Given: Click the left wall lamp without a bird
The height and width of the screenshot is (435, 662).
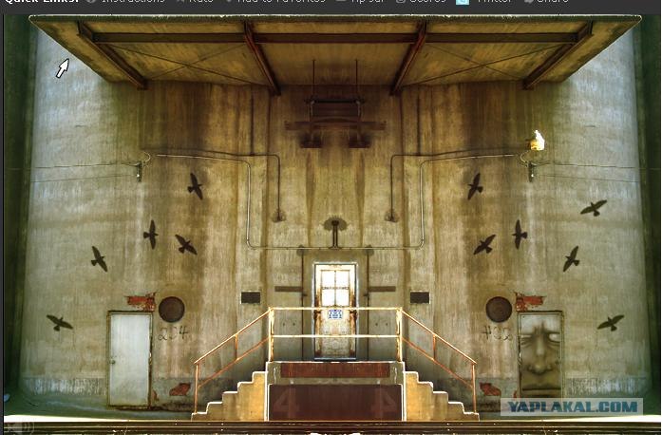Looking at the screenshot, I should 140,169.
